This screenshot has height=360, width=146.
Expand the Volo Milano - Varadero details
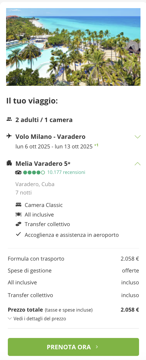(138, 137)
